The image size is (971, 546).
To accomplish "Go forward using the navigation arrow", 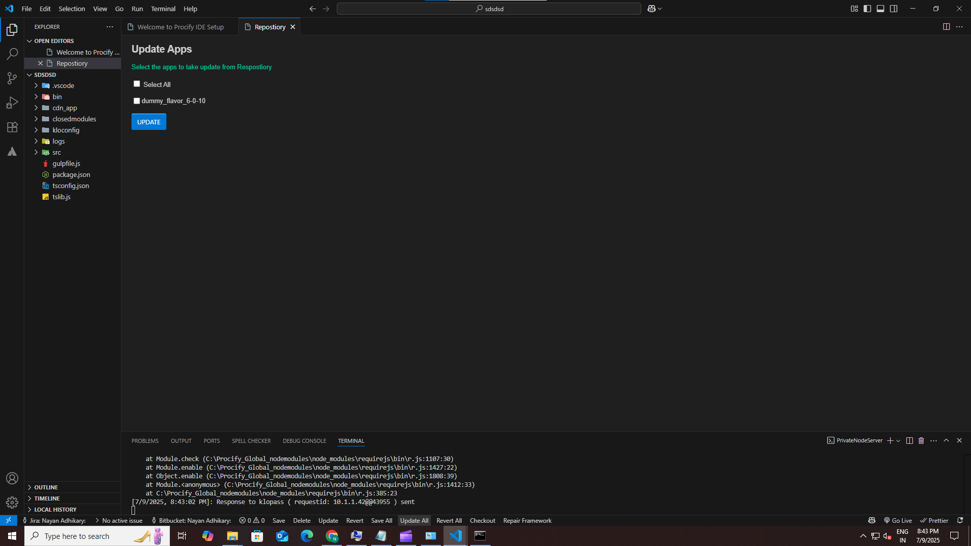I will pos(326,9).
